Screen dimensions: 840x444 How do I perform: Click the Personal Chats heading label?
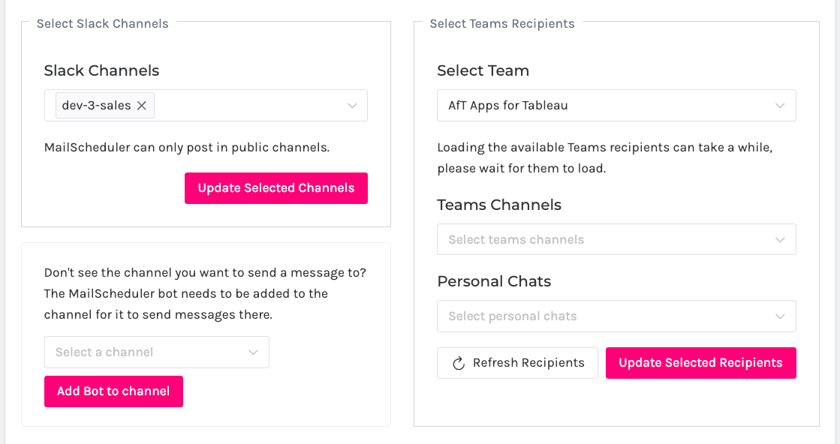(x=494, y=281)
